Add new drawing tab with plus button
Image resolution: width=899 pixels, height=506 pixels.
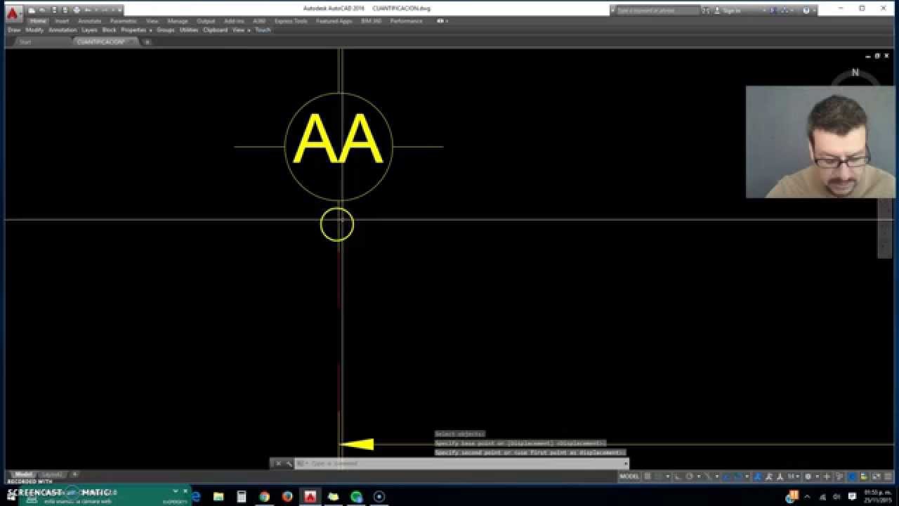147,42
